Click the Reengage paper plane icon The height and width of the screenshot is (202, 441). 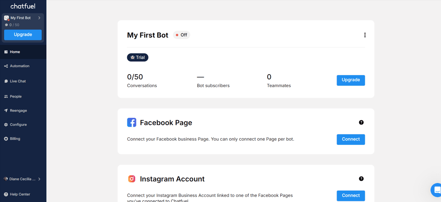coord(6,110)
